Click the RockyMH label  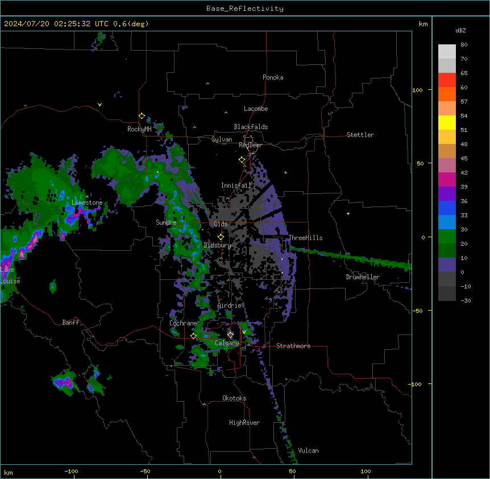pos(139,129)
